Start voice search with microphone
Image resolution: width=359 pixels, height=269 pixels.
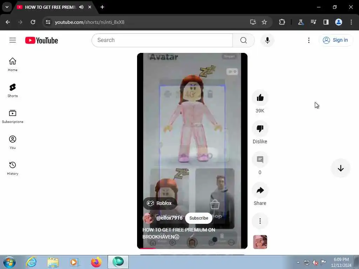coord(267,40)
